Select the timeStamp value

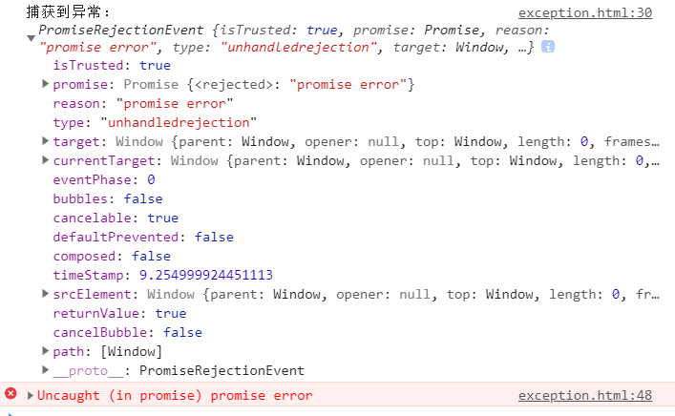coord(206,275)
